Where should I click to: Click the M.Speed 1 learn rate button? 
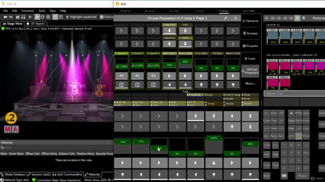(x=121, y=84)
